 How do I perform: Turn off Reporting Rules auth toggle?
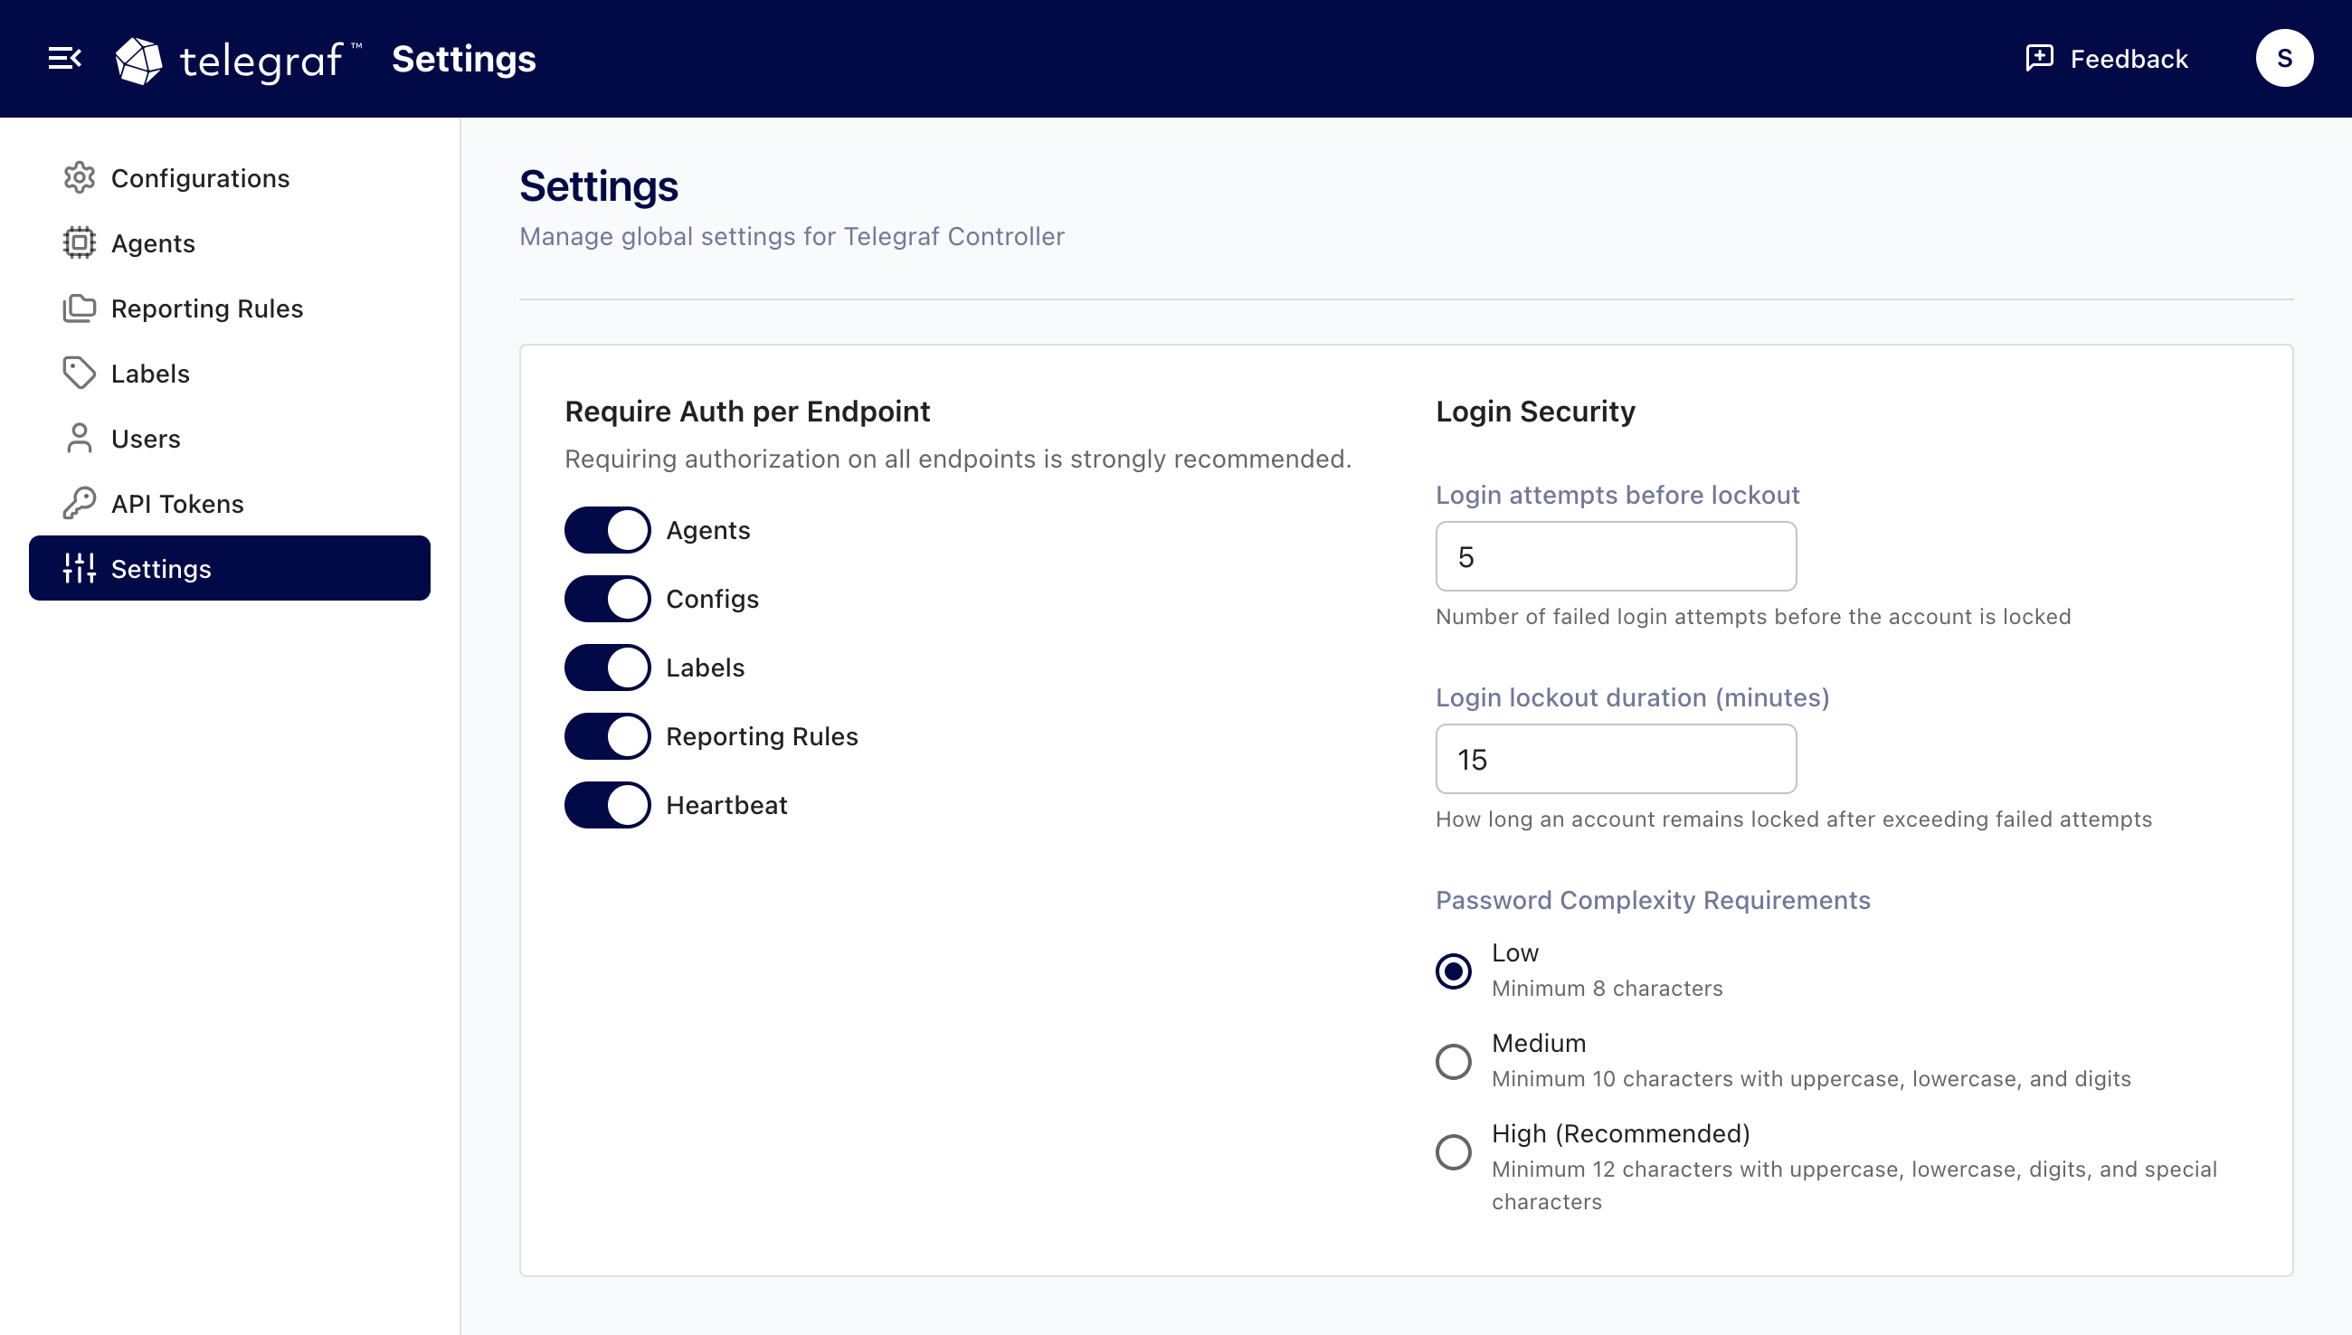coord(607,735)
